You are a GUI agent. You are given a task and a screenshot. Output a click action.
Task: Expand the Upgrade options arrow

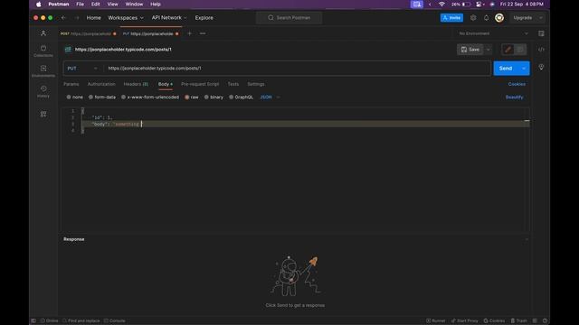tap(541, 18)
